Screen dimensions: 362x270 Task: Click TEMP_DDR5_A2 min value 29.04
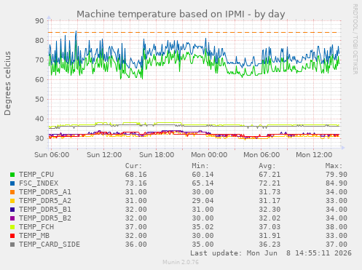[202, 201]
